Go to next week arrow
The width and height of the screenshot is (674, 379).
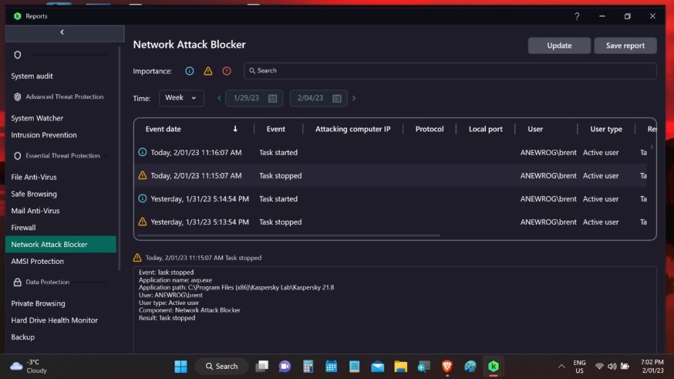tap(354, 98)
